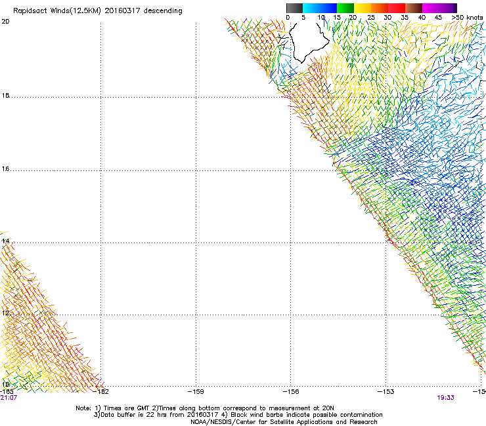Click the 'NOAA/NESDIS/Center for Satellite Applications' credit
Viewport: 486px width, 426px height.
point(284,422)
